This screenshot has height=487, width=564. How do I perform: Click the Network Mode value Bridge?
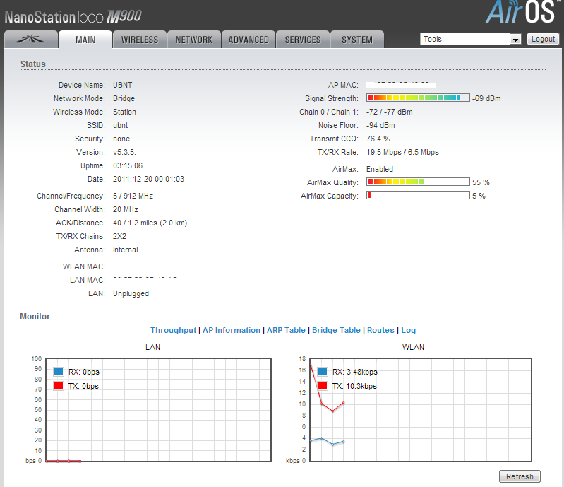124,98
